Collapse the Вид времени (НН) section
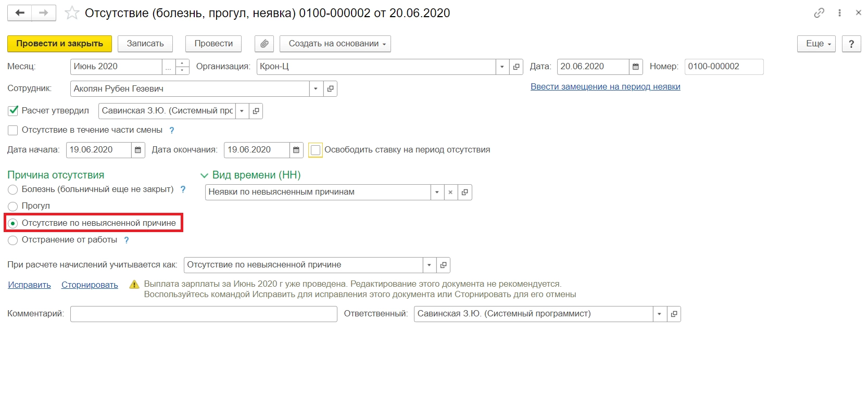Image resolution: width=868 pixels, height=396 pixels. click(204, 175)
